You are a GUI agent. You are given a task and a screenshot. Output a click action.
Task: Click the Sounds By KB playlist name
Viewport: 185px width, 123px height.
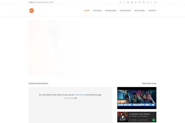pyautogui.click(x=140, y=120)
